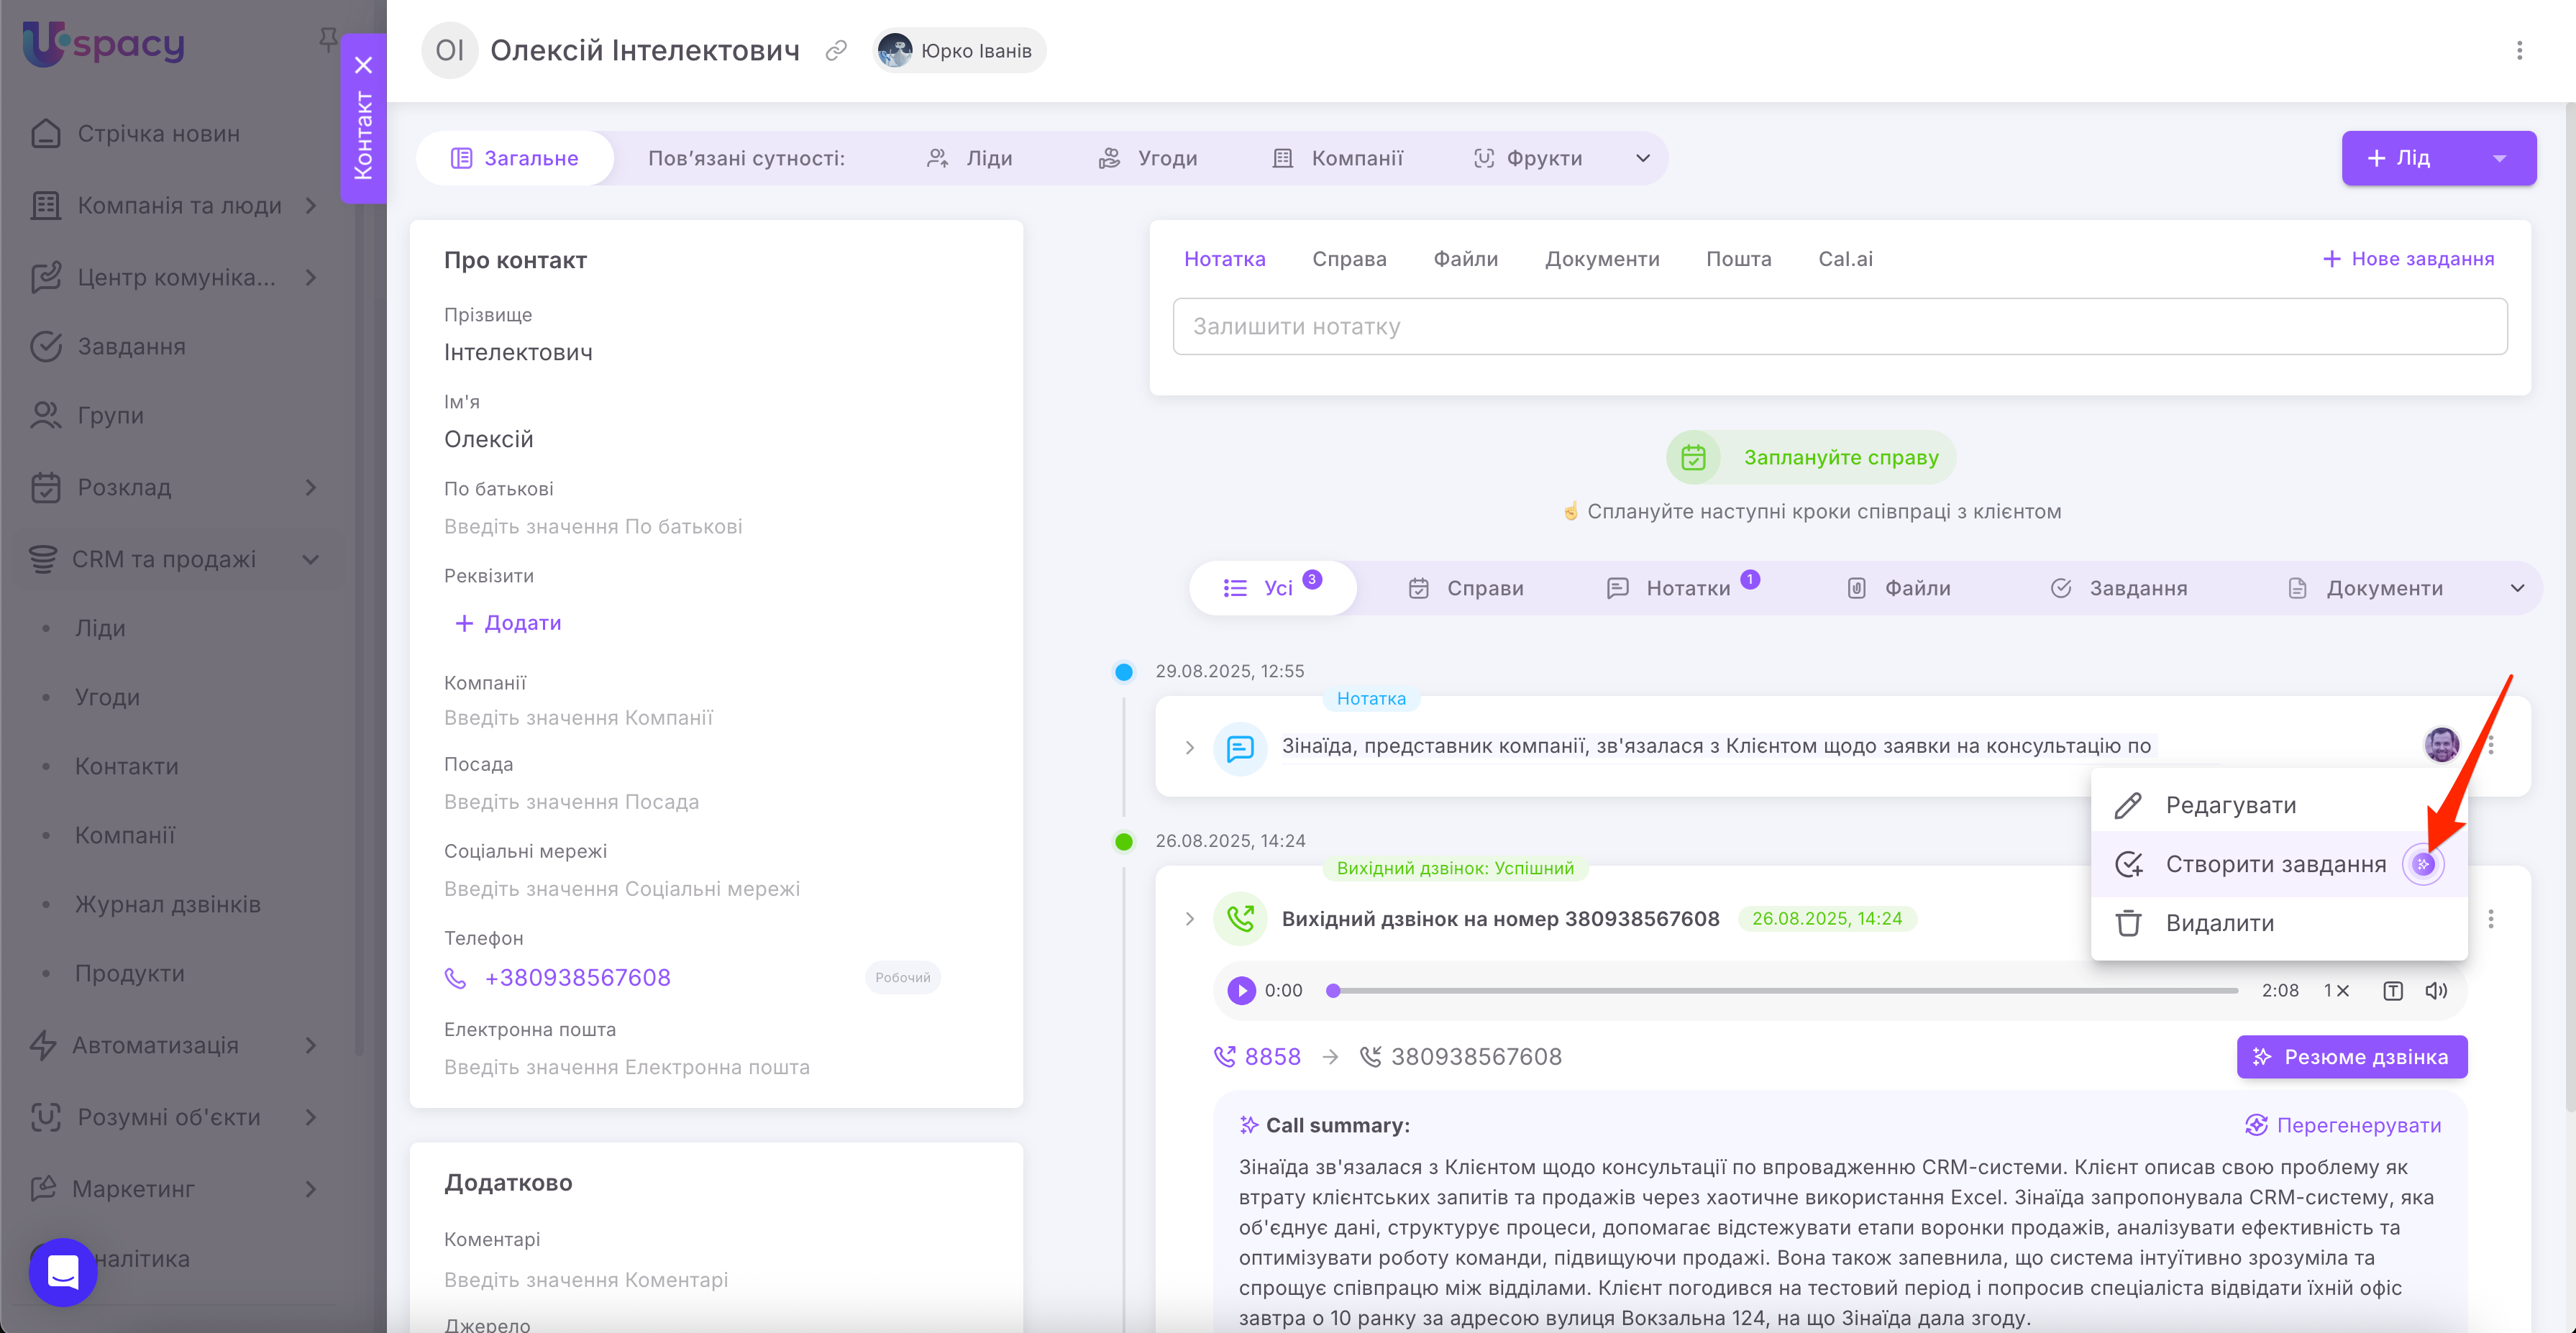Click the volume speaker icon in player

point(2436,990)
